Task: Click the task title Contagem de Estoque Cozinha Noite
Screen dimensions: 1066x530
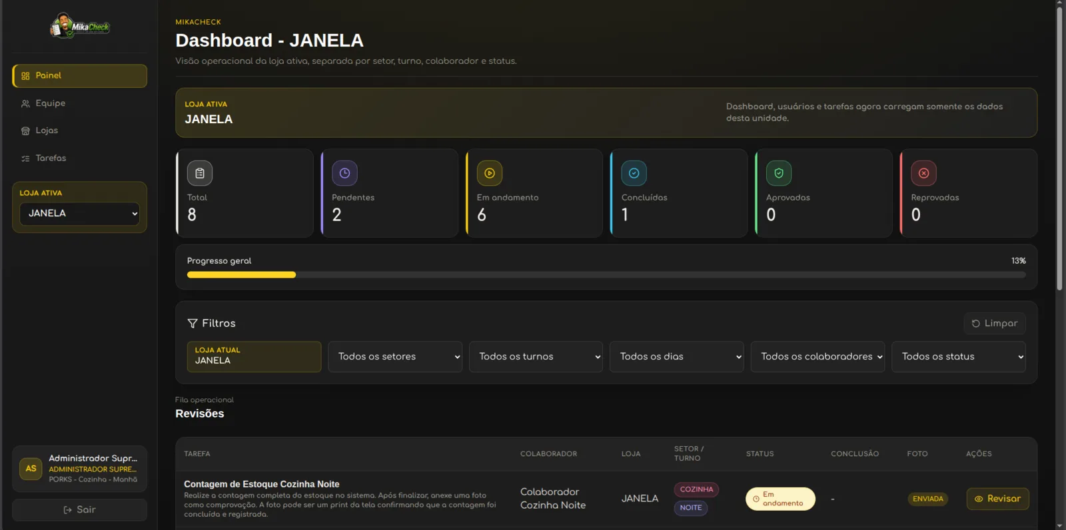Action: pos(262,484)
